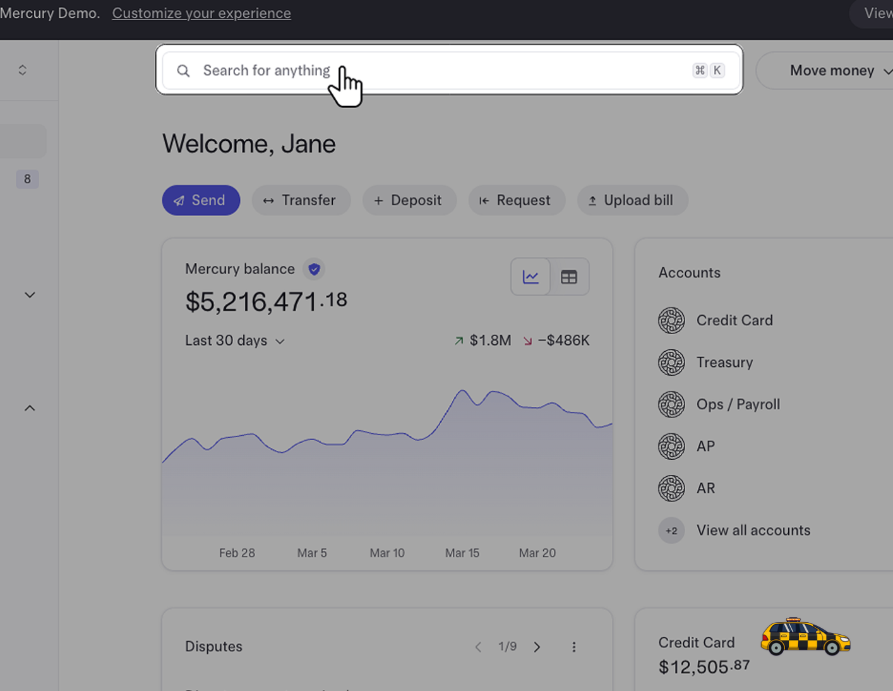
Task: Expand the Move money dropdown
Action: click(839, 71)
